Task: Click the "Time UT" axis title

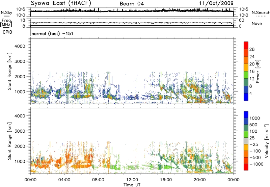Action: [x=132, y=185]
